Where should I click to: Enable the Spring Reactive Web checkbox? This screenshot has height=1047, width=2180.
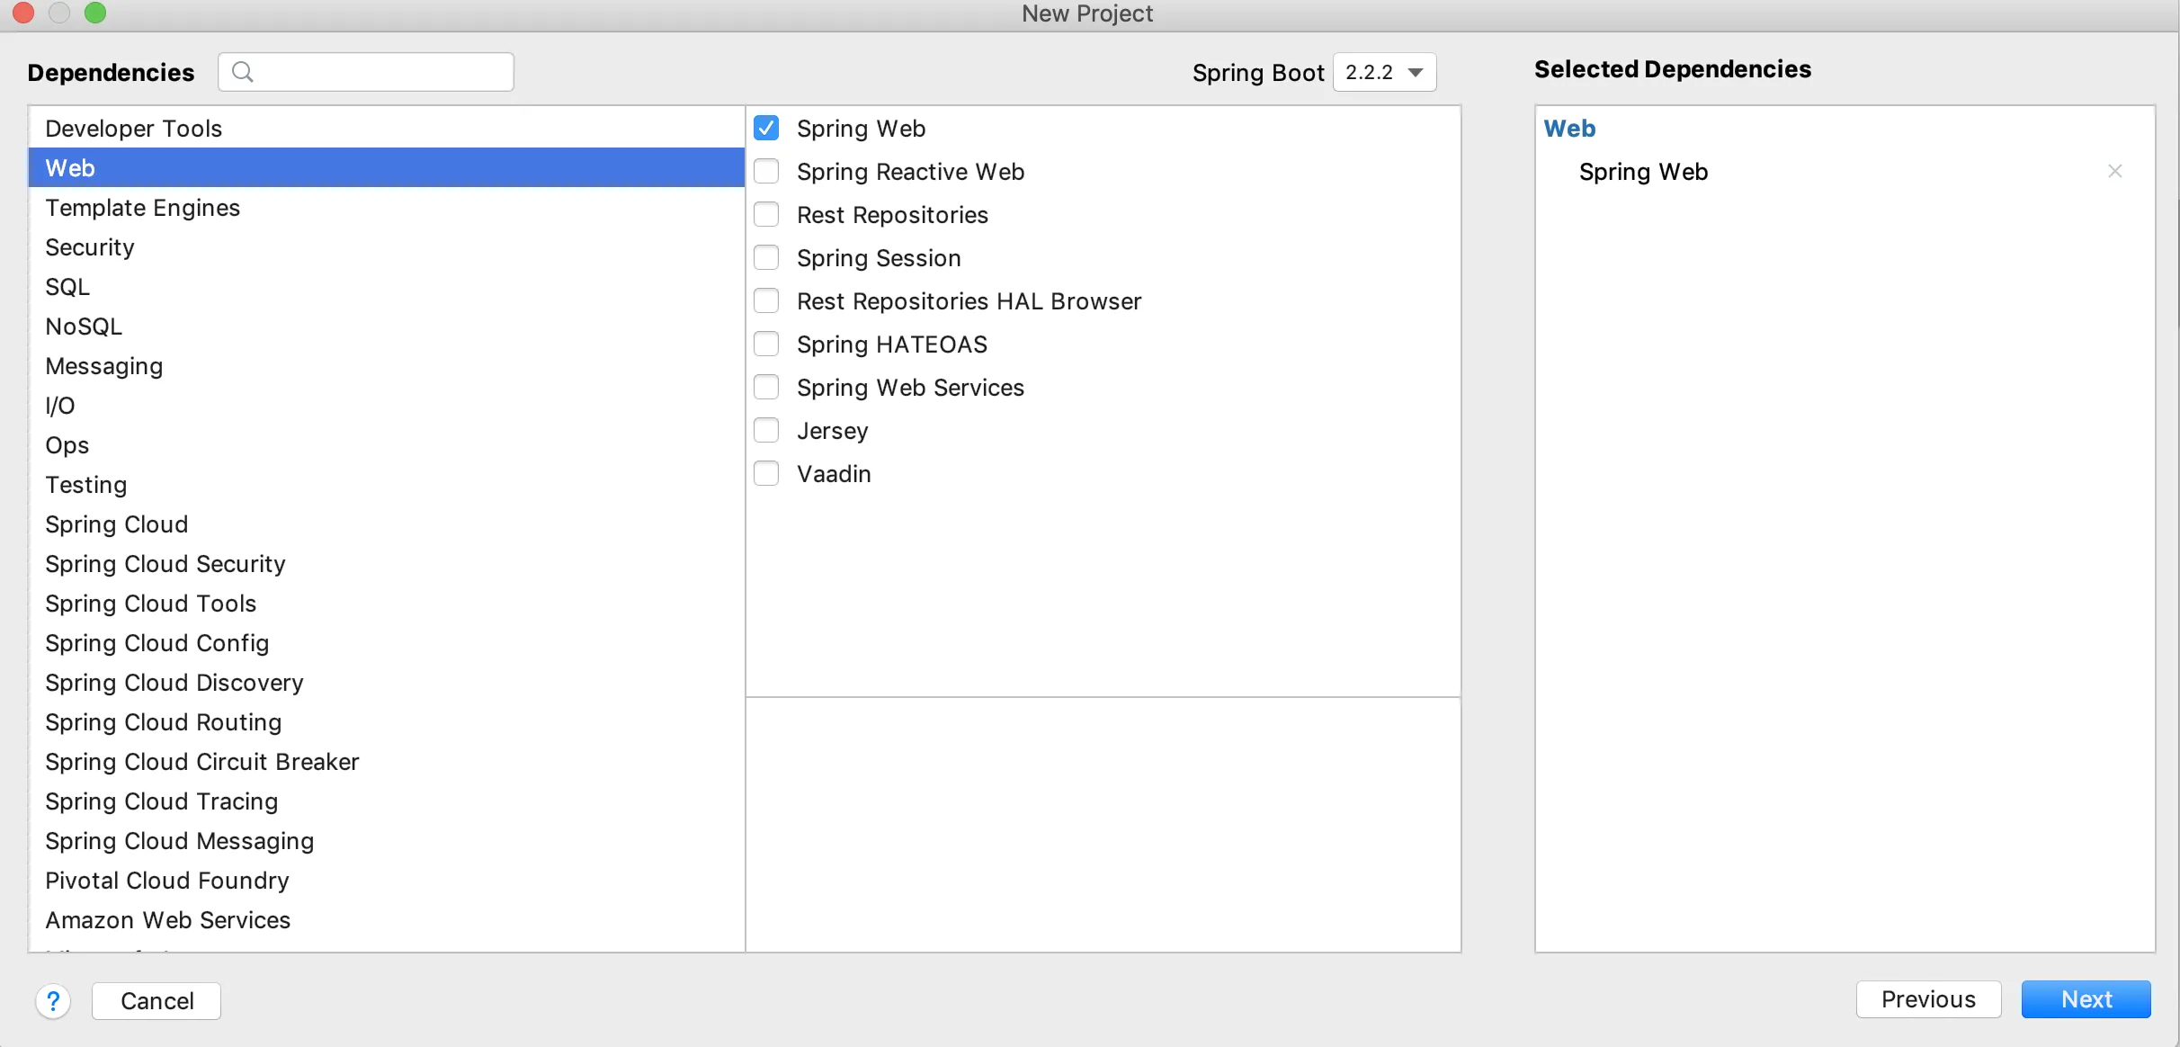tap(766, 172)
